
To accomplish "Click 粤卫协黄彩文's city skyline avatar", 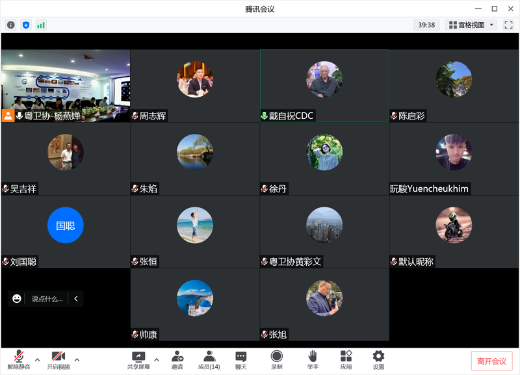I will click(324, 225).
